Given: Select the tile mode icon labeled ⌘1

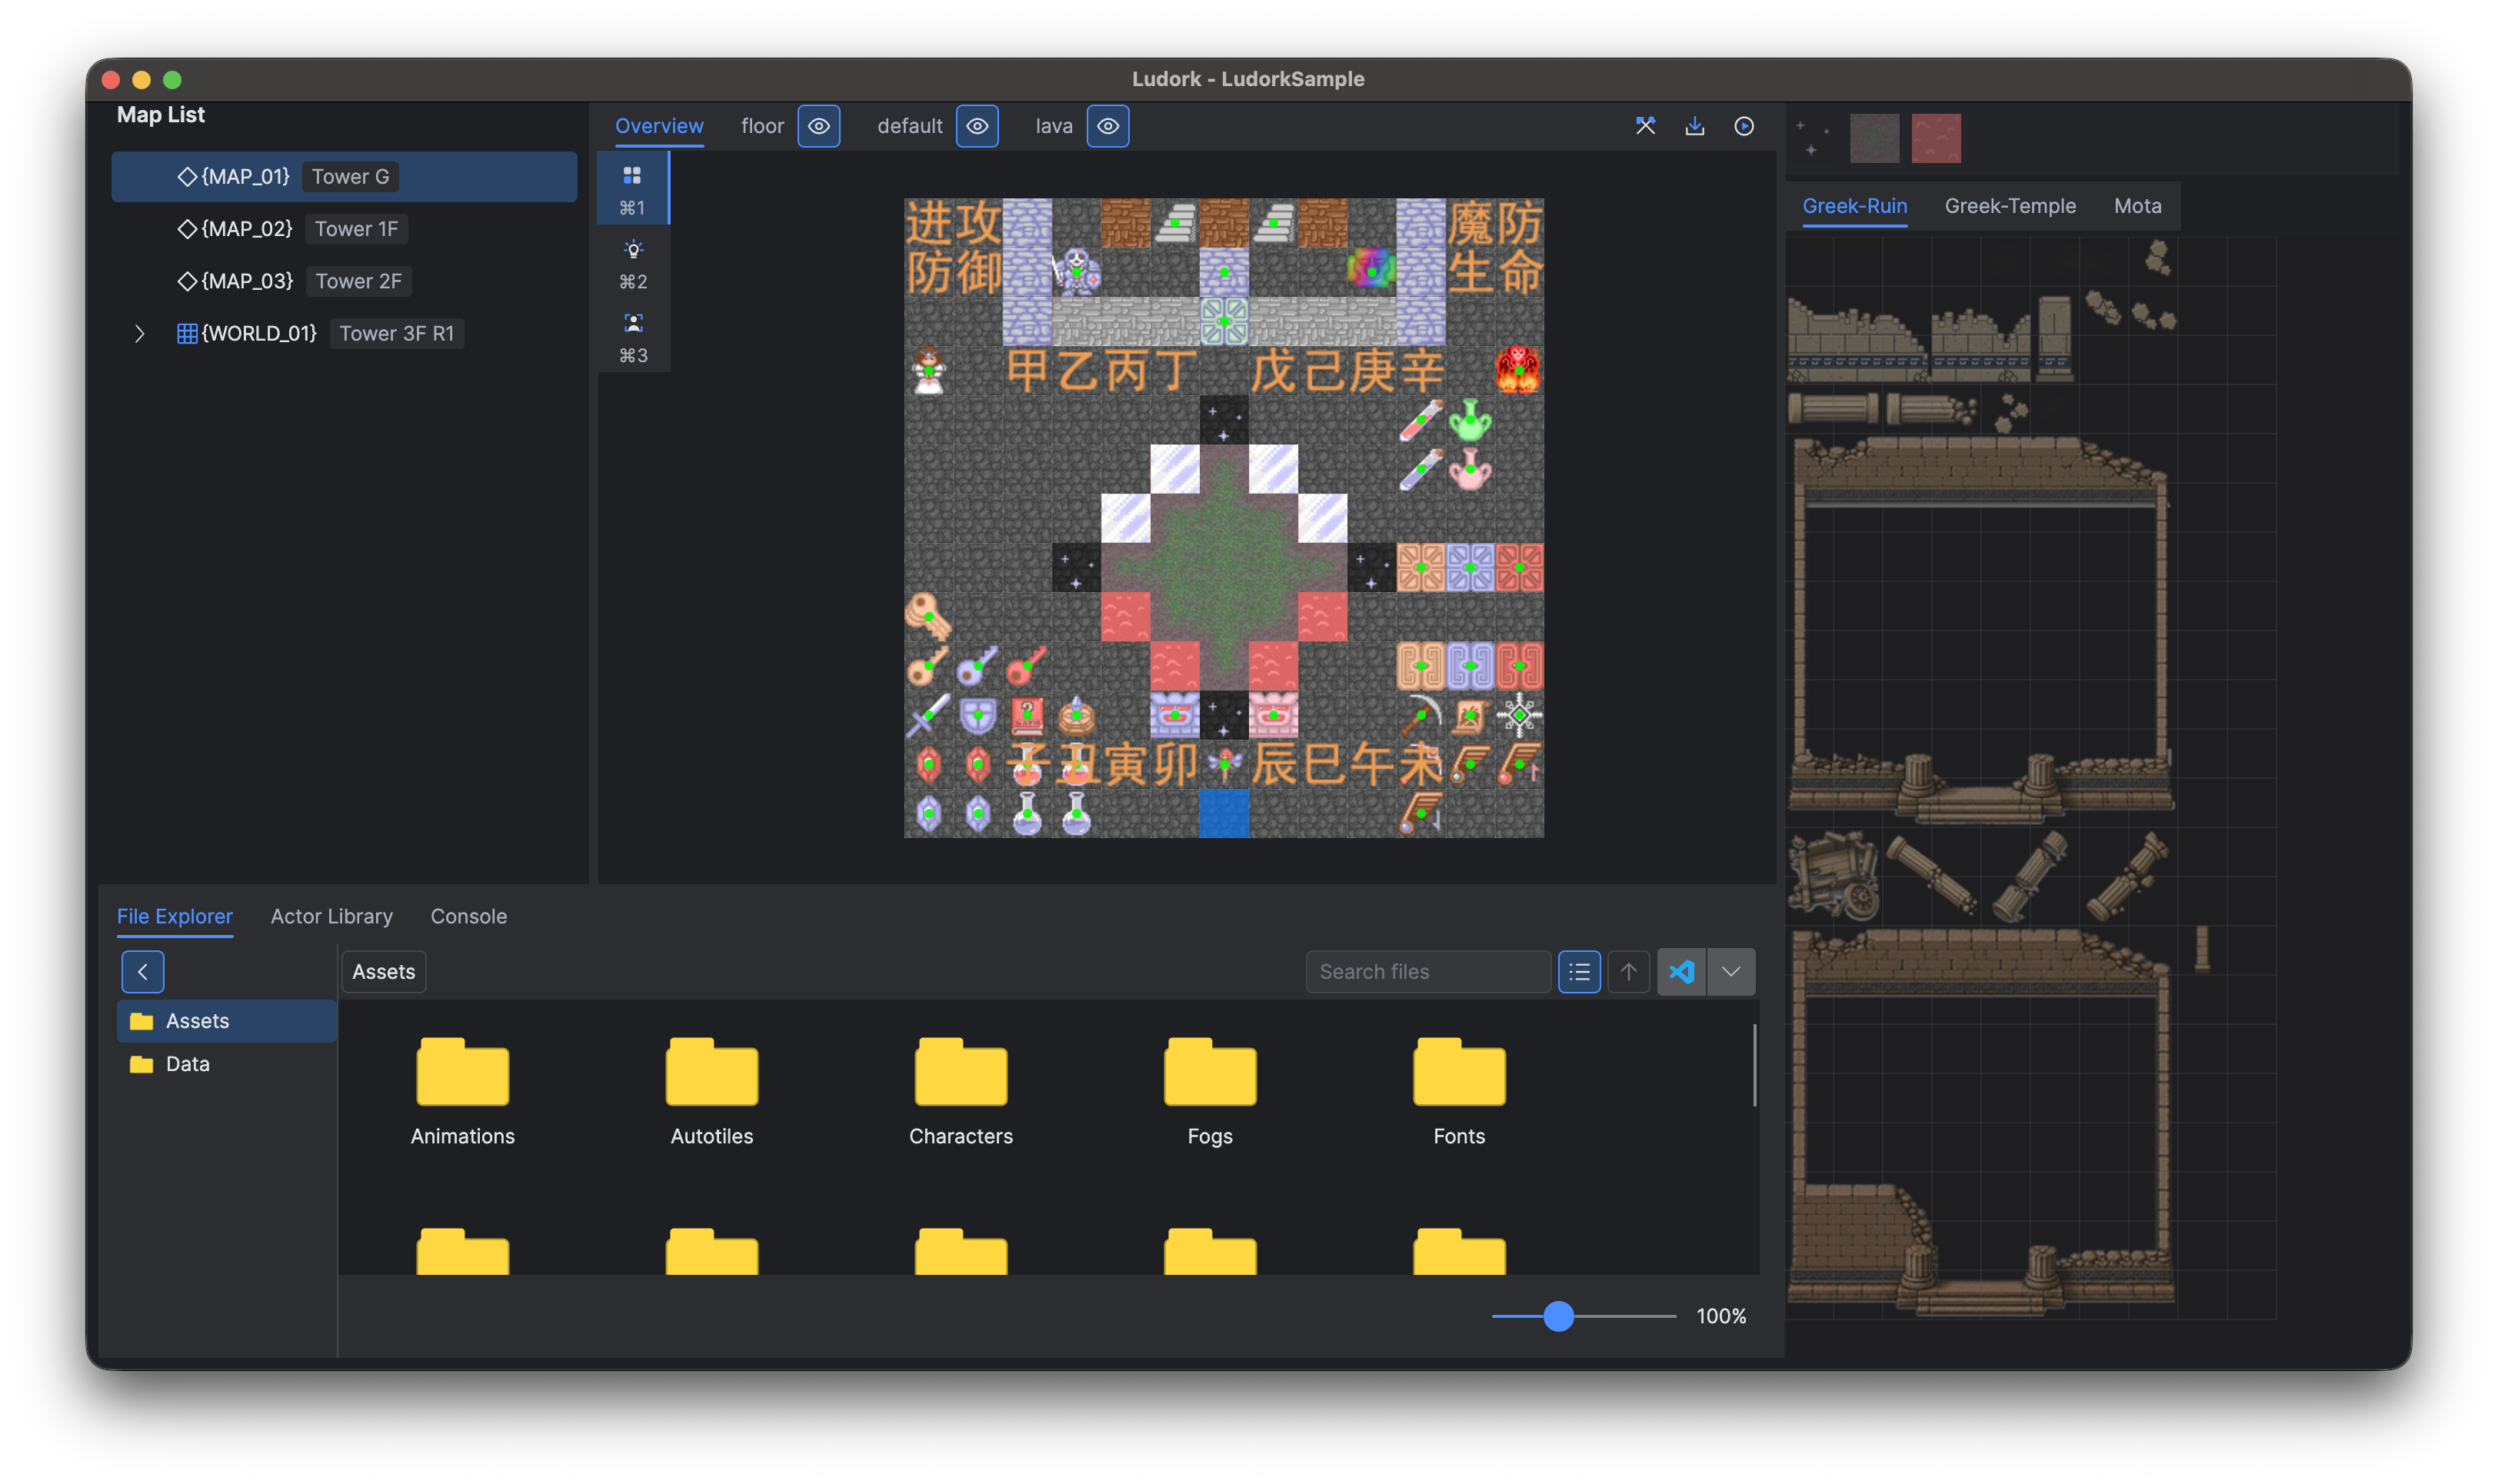Looking at the screenshot, I should click(x=632, y=189).
